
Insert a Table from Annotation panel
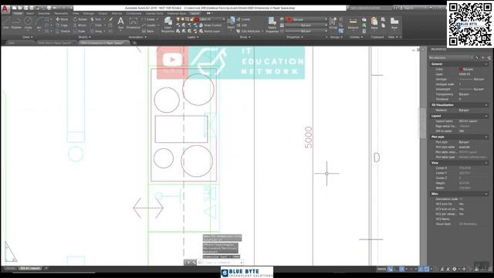click(x=147, y=31)
